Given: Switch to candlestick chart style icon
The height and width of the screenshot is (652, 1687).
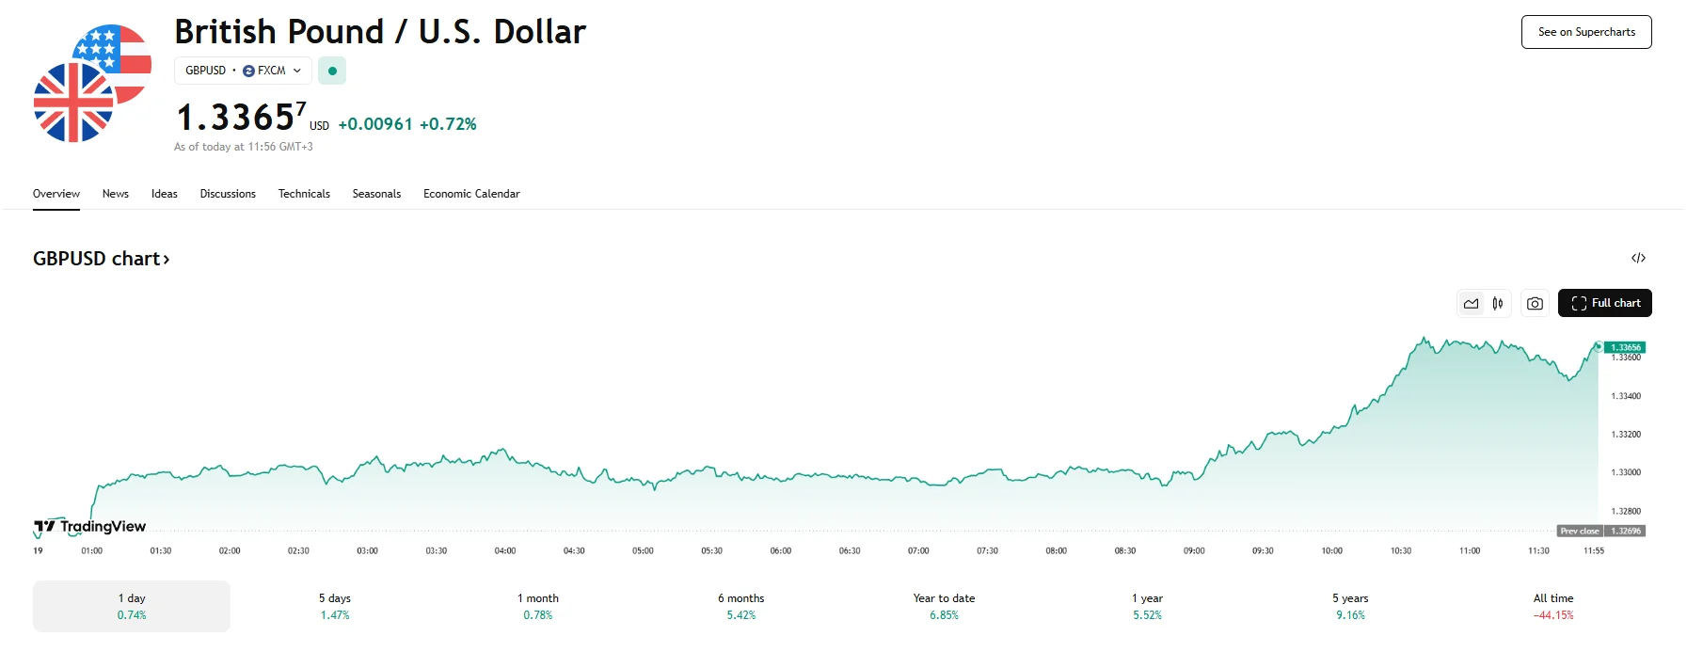Looking at the screenshot, I should pos(1497,303).
